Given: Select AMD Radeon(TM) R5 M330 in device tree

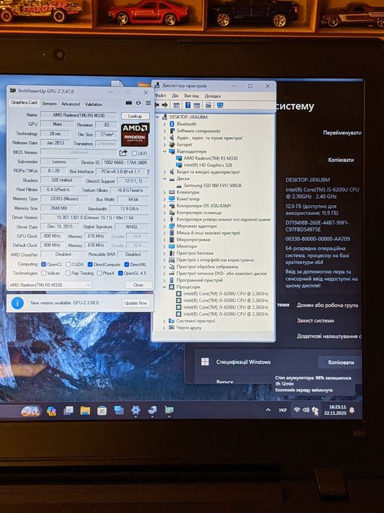Looking at the screenshot, I should (211, 158).
